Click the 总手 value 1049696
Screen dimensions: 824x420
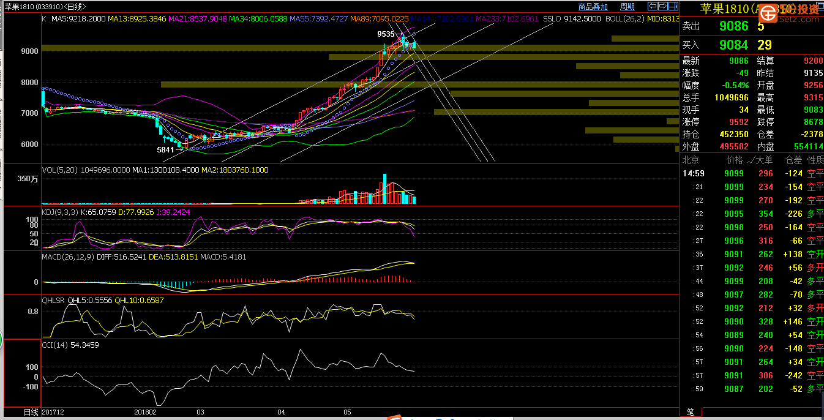731,97
